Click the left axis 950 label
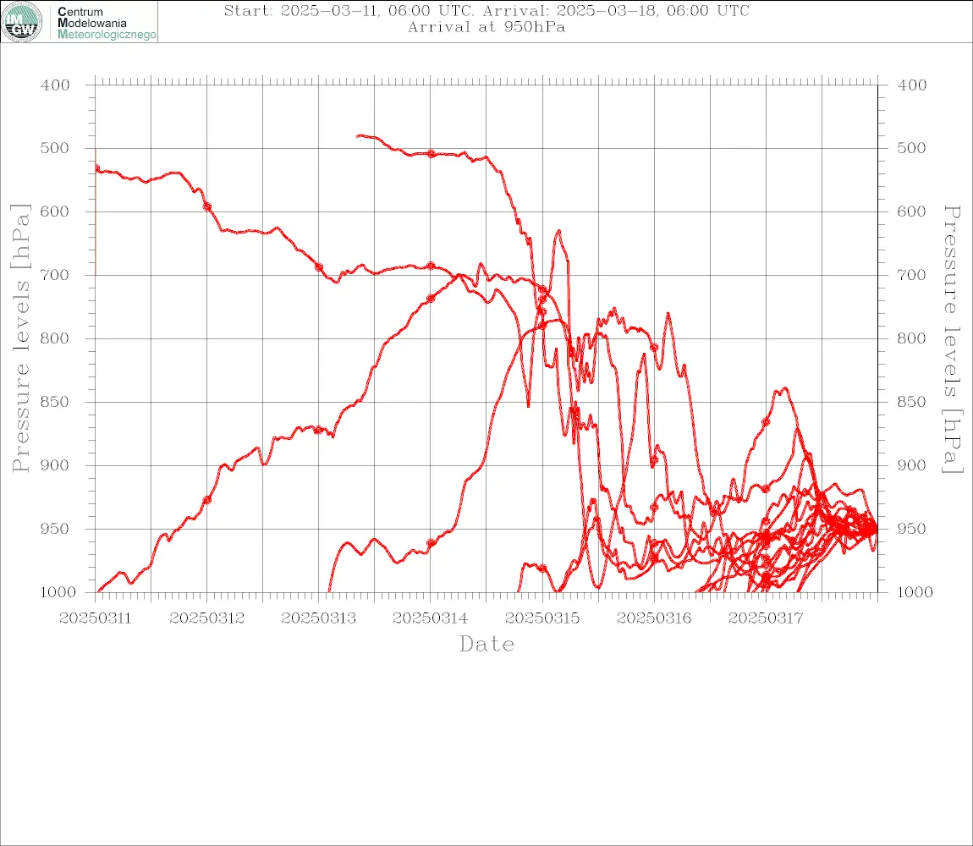973x846 pixels. [55, 529]
